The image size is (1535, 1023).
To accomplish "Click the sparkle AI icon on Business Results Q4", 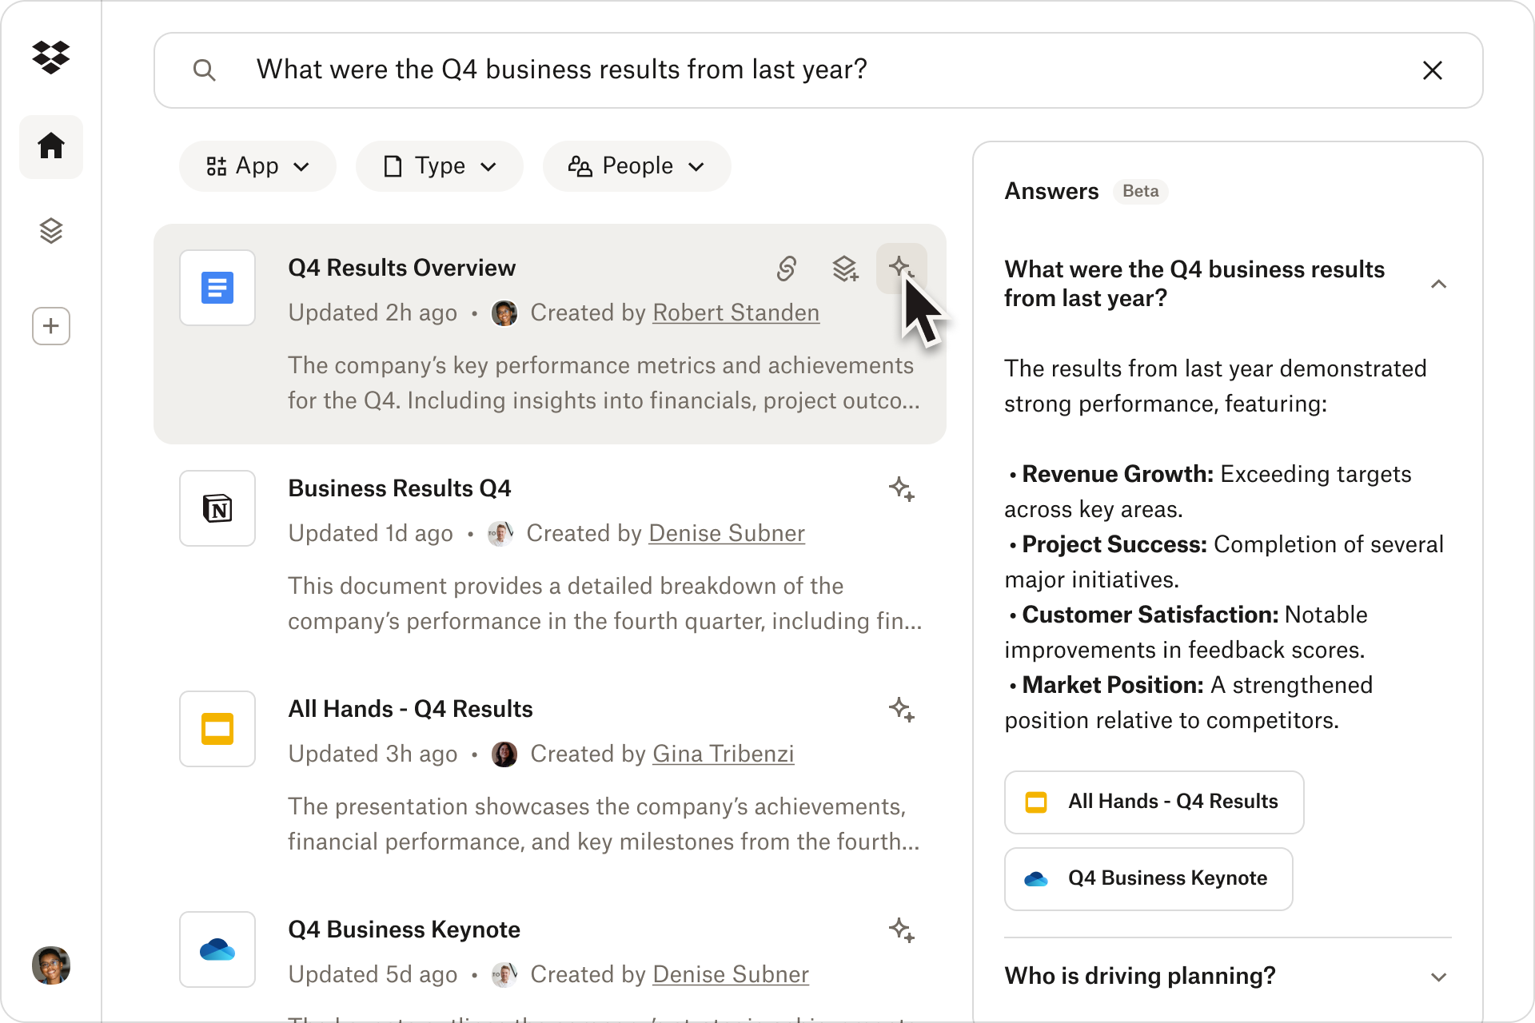I will tap(903, 489).
